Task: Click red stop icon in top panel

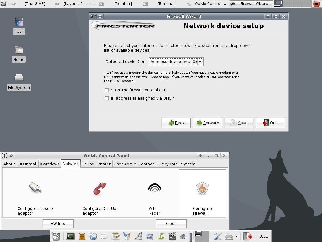Action: click(x=316, y=4)
